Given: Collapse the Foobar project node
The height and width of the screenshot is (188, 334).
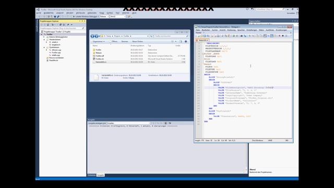Looking at the screenshot, I should [42, 34].
